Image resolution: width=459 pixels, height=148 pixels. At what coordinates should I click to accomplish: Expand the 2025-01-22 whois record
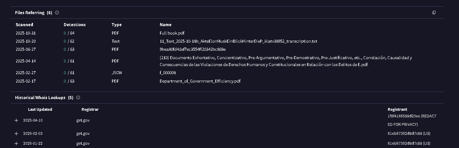click(16, 143)
